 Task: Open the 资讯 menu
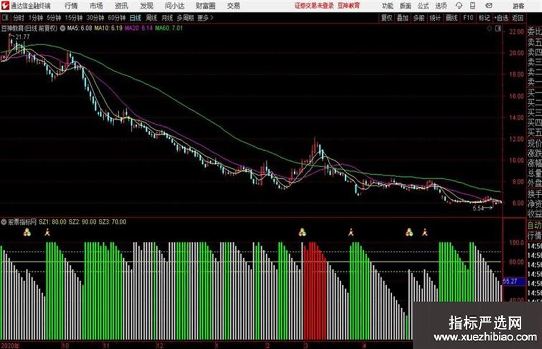122,6
